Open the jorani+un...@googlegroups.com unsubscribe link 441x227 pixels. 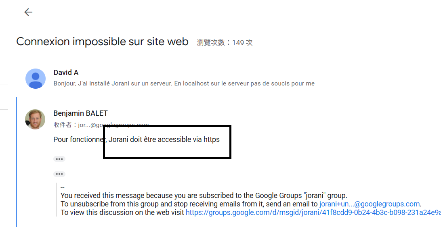tap(370, 204)
